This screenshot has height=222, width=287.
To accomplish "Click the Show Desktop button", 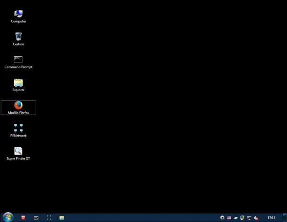I will click(x=285, y=218).
